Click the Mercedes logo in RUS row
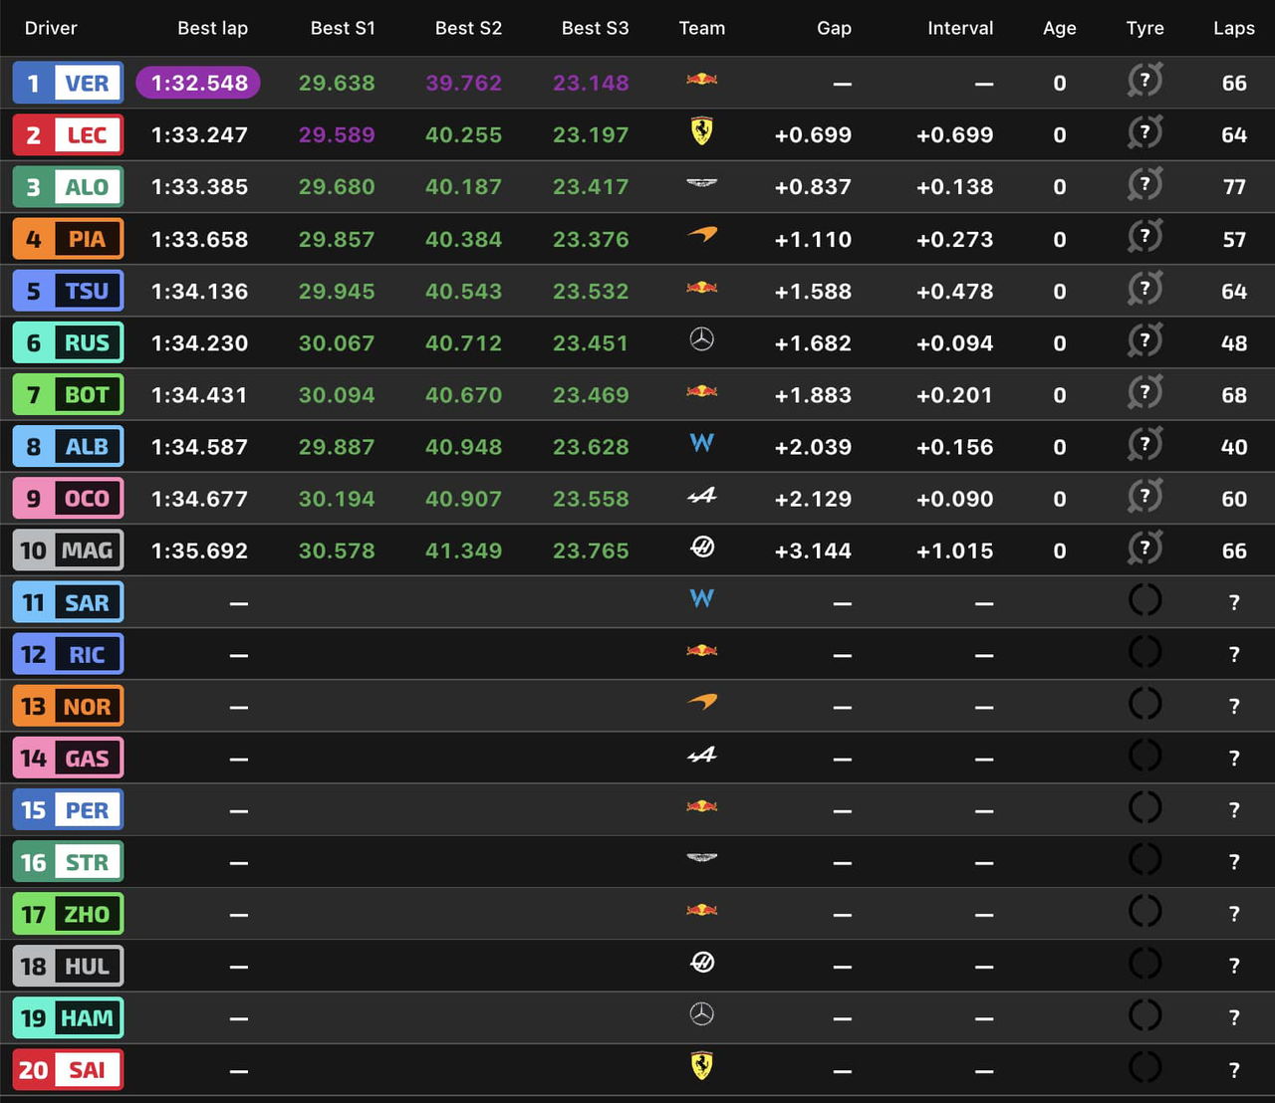1275x1103 pixels. 702,339
